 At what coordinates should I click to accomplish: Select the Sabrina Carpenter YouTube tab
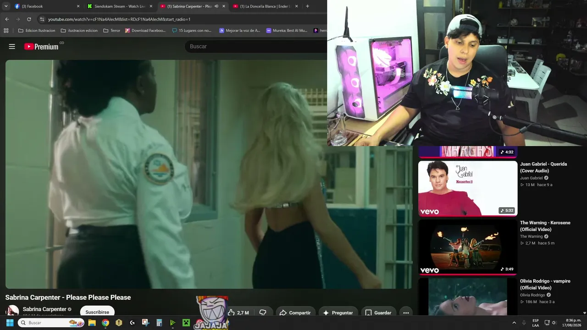193,6
